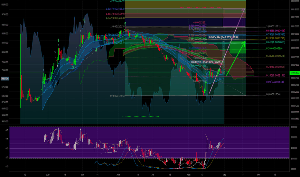Click the 0.0010000 value on right price axis
Viewport: 300px width, 177px height.
(295, 34)
